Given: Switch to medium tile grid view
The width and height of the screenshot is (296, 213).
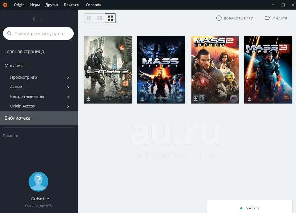Looking at the screenshot, I should (100, 18).
